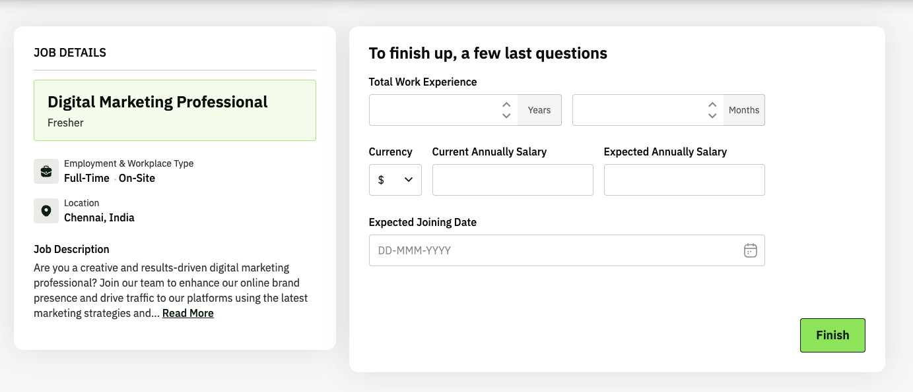This screenshot has height=392, width=913.
Task: Decrease Months with the down arrow
Action: point(712,116)
